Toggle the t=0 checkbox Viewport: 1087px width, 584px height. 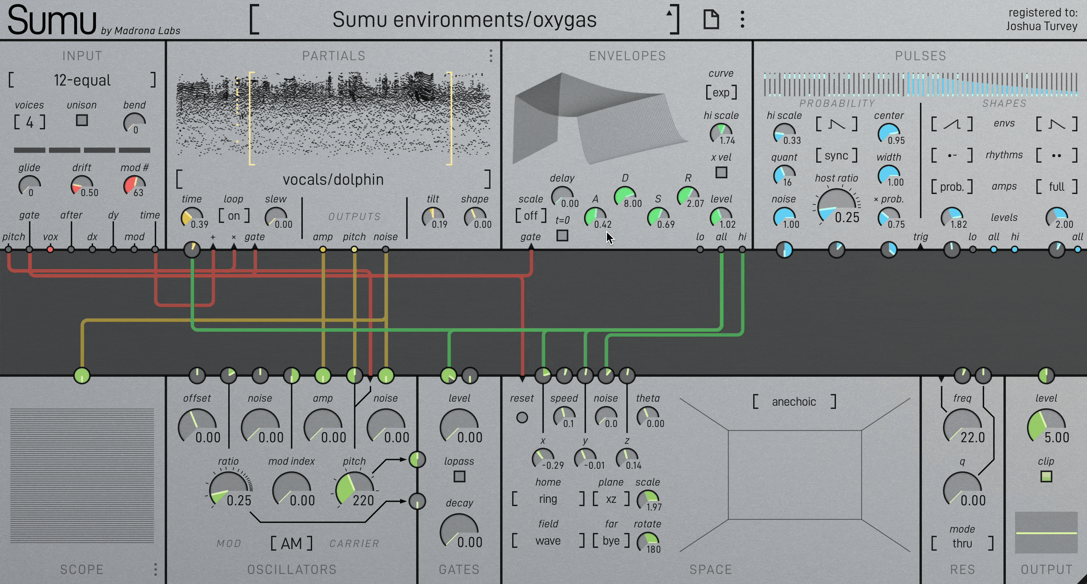tap(562, 235)
